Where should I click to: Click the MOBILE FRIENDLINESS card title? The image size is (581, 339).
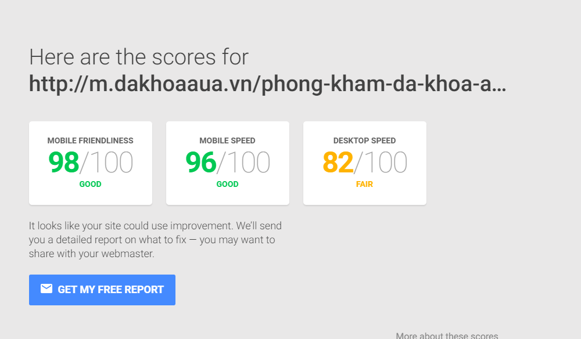point(91,140)
